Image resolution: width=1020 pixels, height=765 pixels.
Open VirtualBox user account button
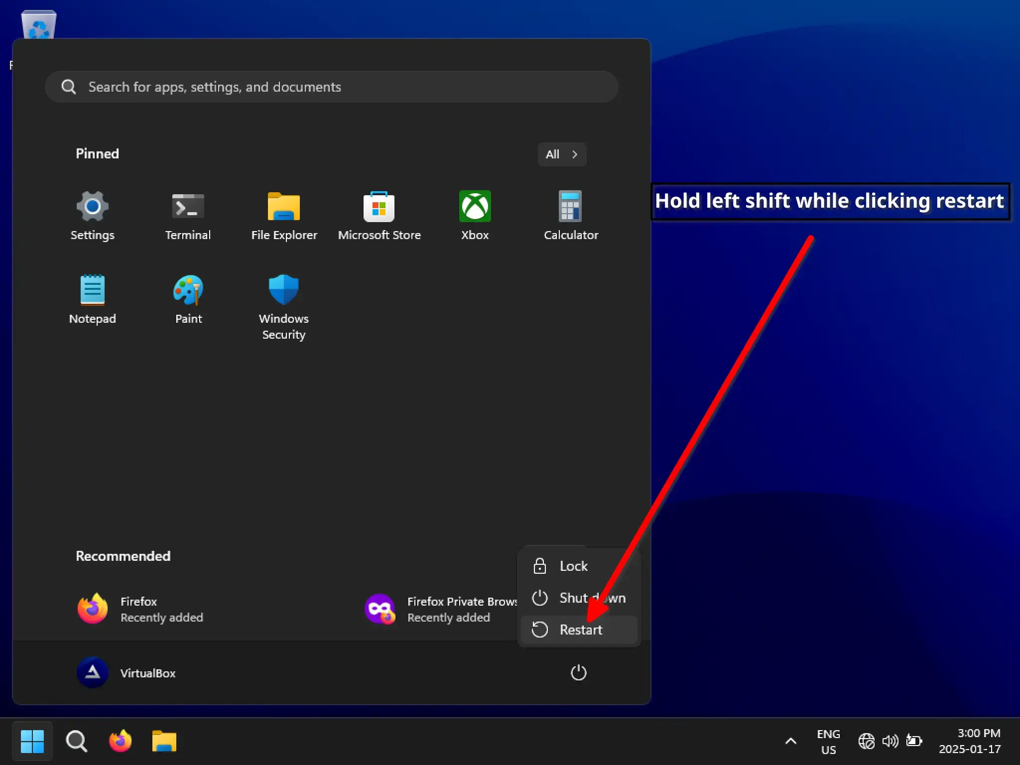127,673
